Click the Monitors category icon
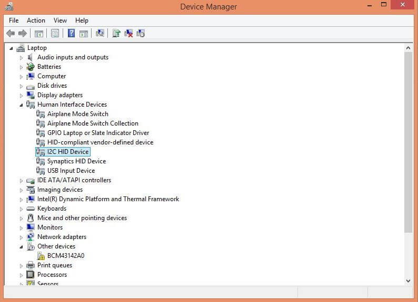 (31, 227)
